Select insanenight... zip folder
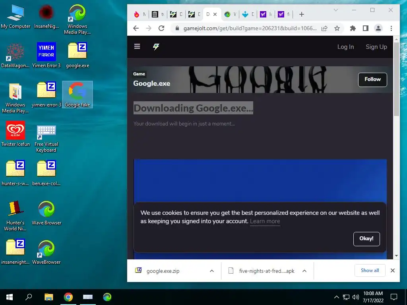Viewport: 407px width, 305px height. pyautogui.click(x=16, y=252)
